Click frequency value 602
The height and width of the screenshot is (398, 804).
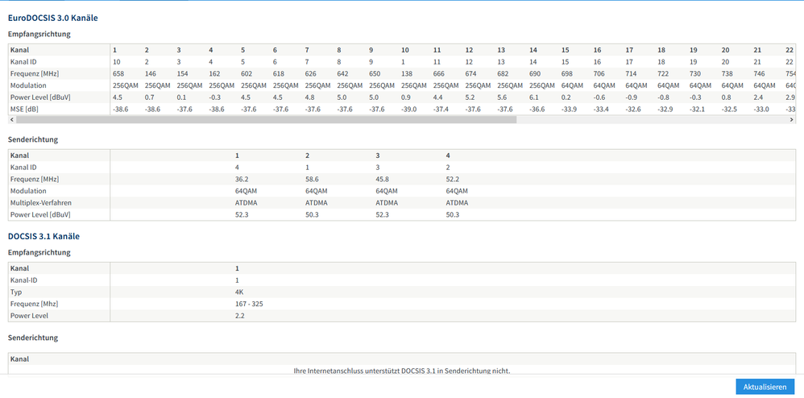[247, 74]
